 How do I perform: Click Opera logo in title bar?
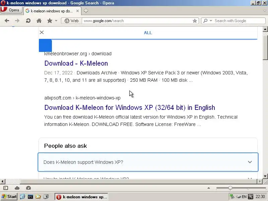3,3
